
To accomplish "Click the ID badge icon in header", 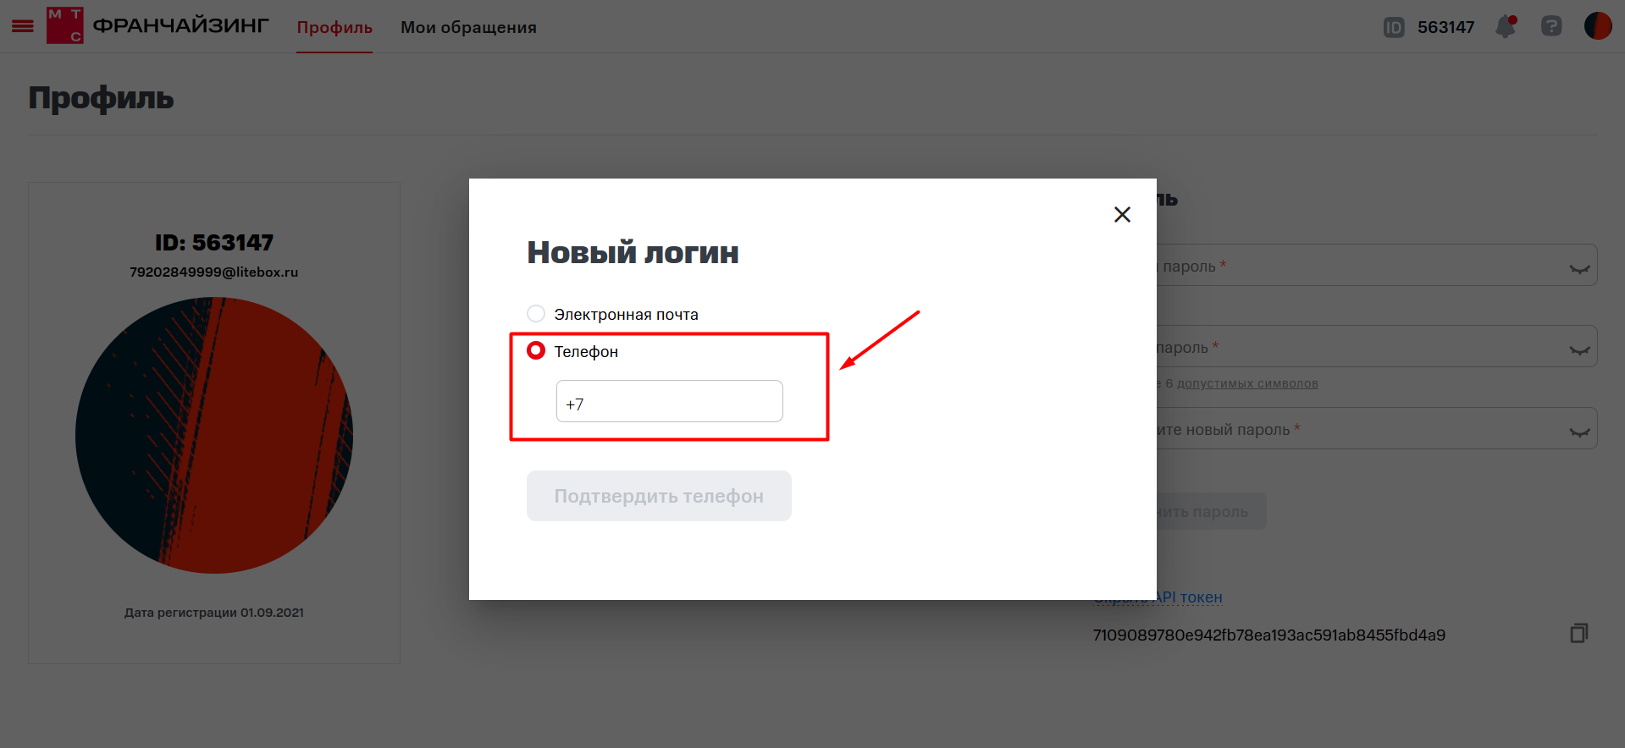I will 1393,27.
